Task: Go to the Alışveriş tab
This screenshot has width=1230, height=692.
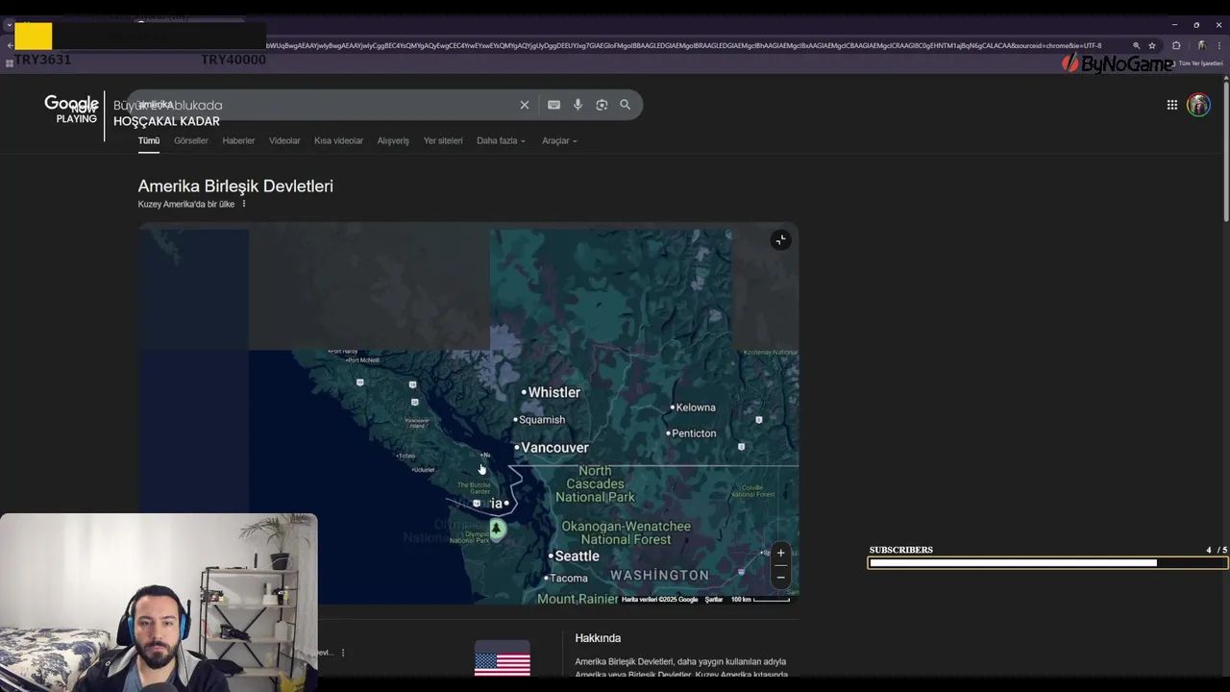Action: [x=393, y=140]
